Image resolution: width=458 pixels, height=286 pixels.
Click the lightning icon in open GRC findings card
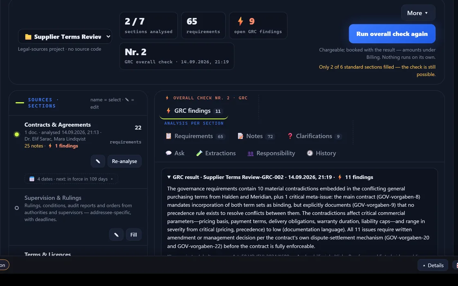(240, 21)
